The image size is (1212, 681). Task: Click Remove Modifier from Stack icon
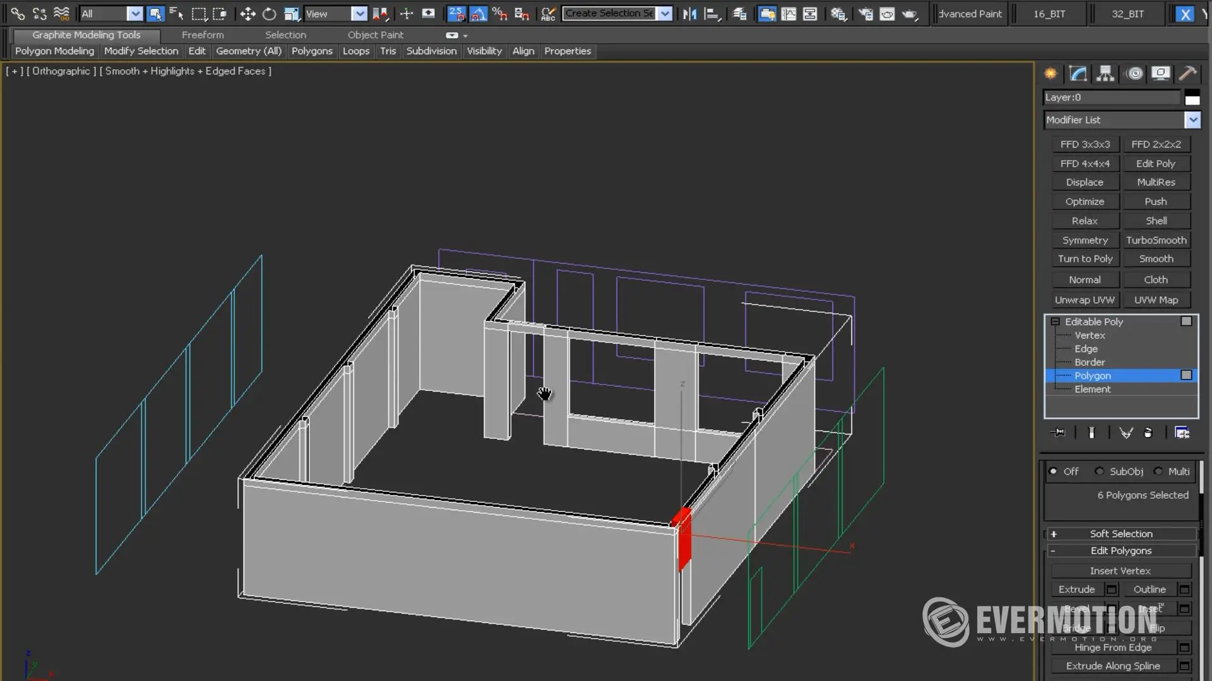[x=1148, y=433]
